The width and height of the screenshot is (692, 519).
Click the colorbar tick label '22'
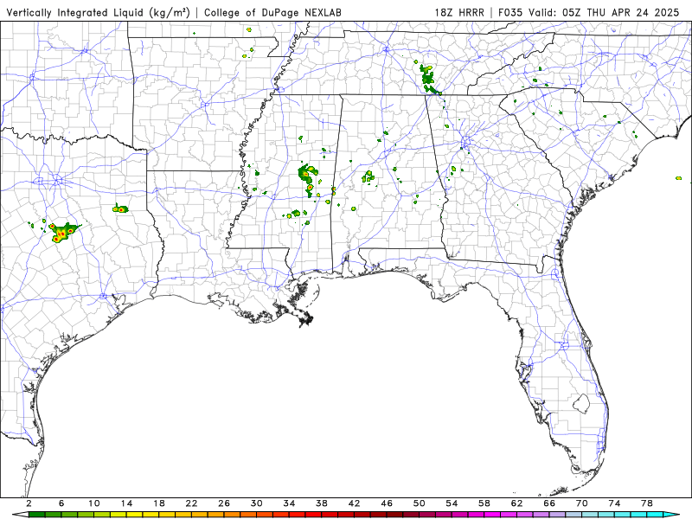point(191,503)
